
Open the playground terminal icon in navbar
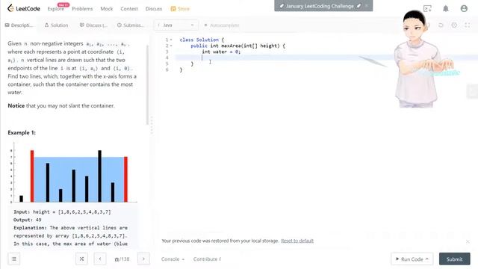(x=427, y=8)
